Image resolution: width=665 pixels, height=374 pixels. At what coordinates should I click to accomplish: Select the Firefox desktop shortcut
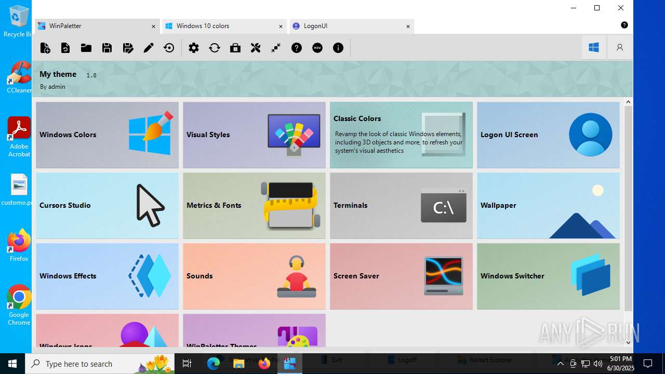coord(19,246)
